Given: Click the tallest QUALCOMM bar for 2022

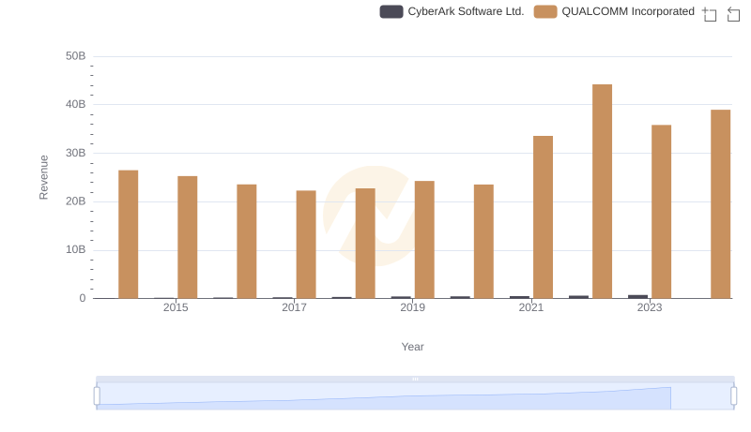Looking at the screenshot, I should [602, 191].
